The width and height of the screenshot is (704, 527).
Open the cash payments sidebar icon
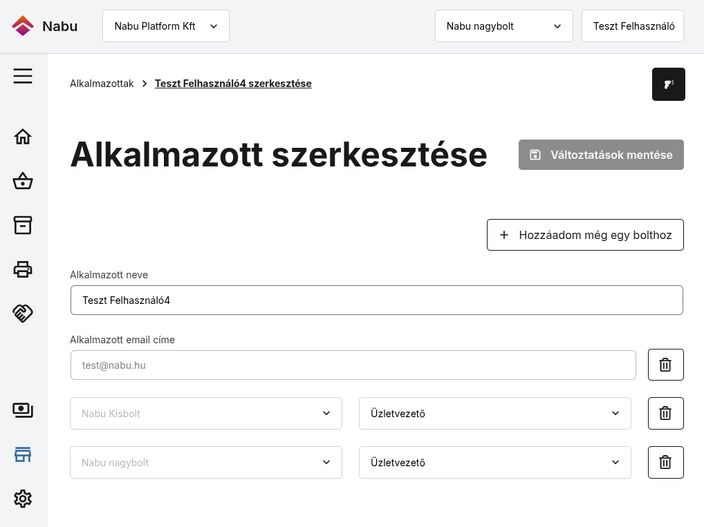point(22,410)
